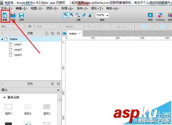Open the Arial font dropdown
This screenshot has width=172, height=125.
tap(49, 27)
